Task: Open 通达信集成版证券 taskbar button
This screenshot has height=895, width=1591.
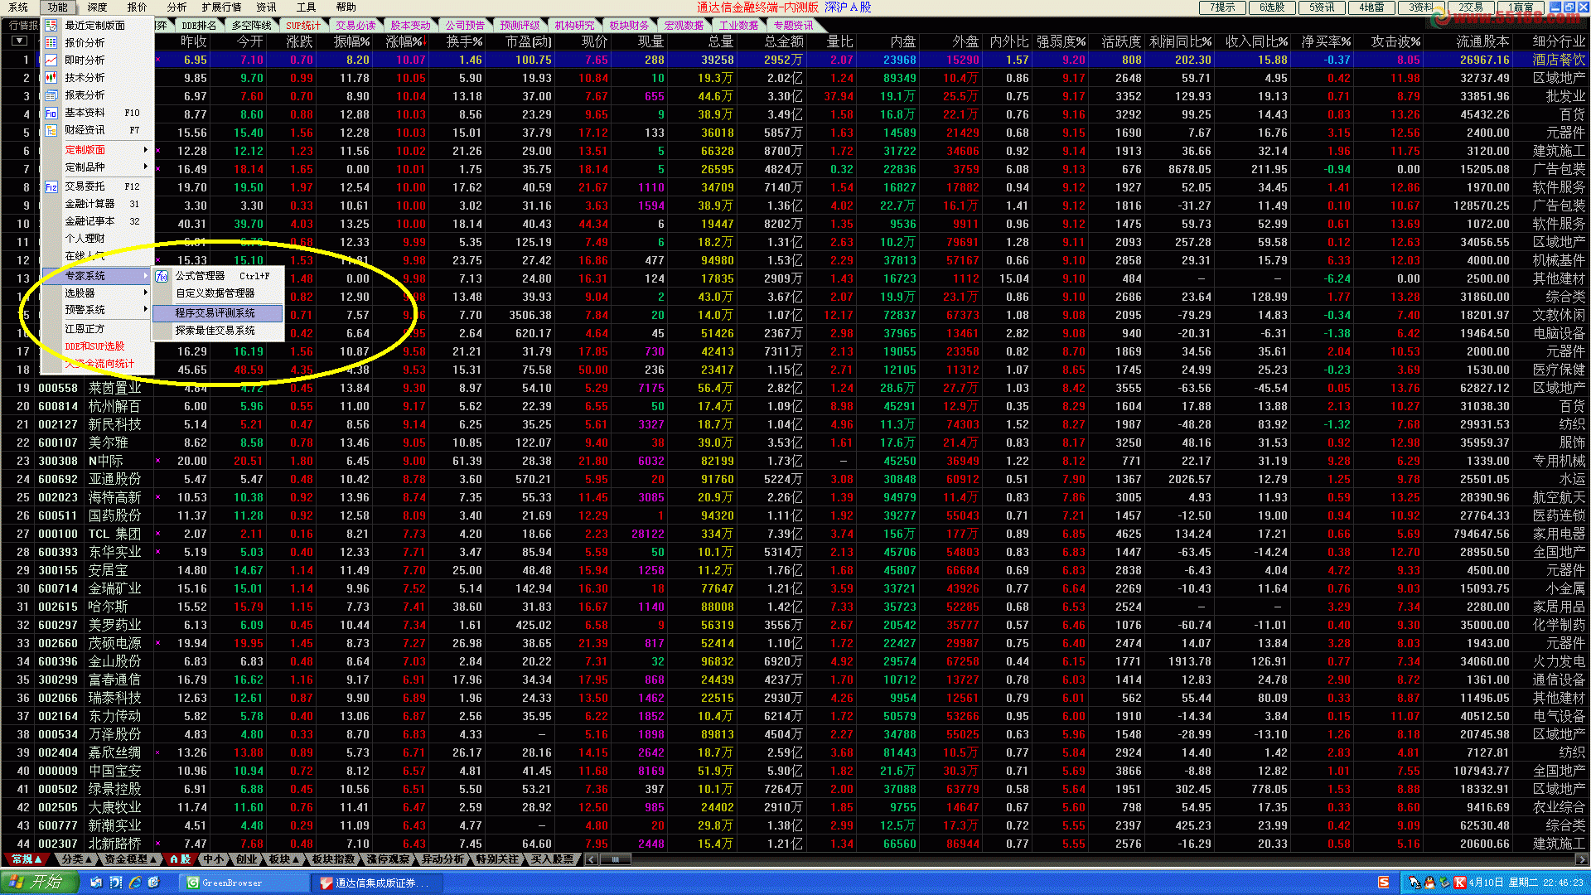Action: pyautogui.click(x=378, y=883)
